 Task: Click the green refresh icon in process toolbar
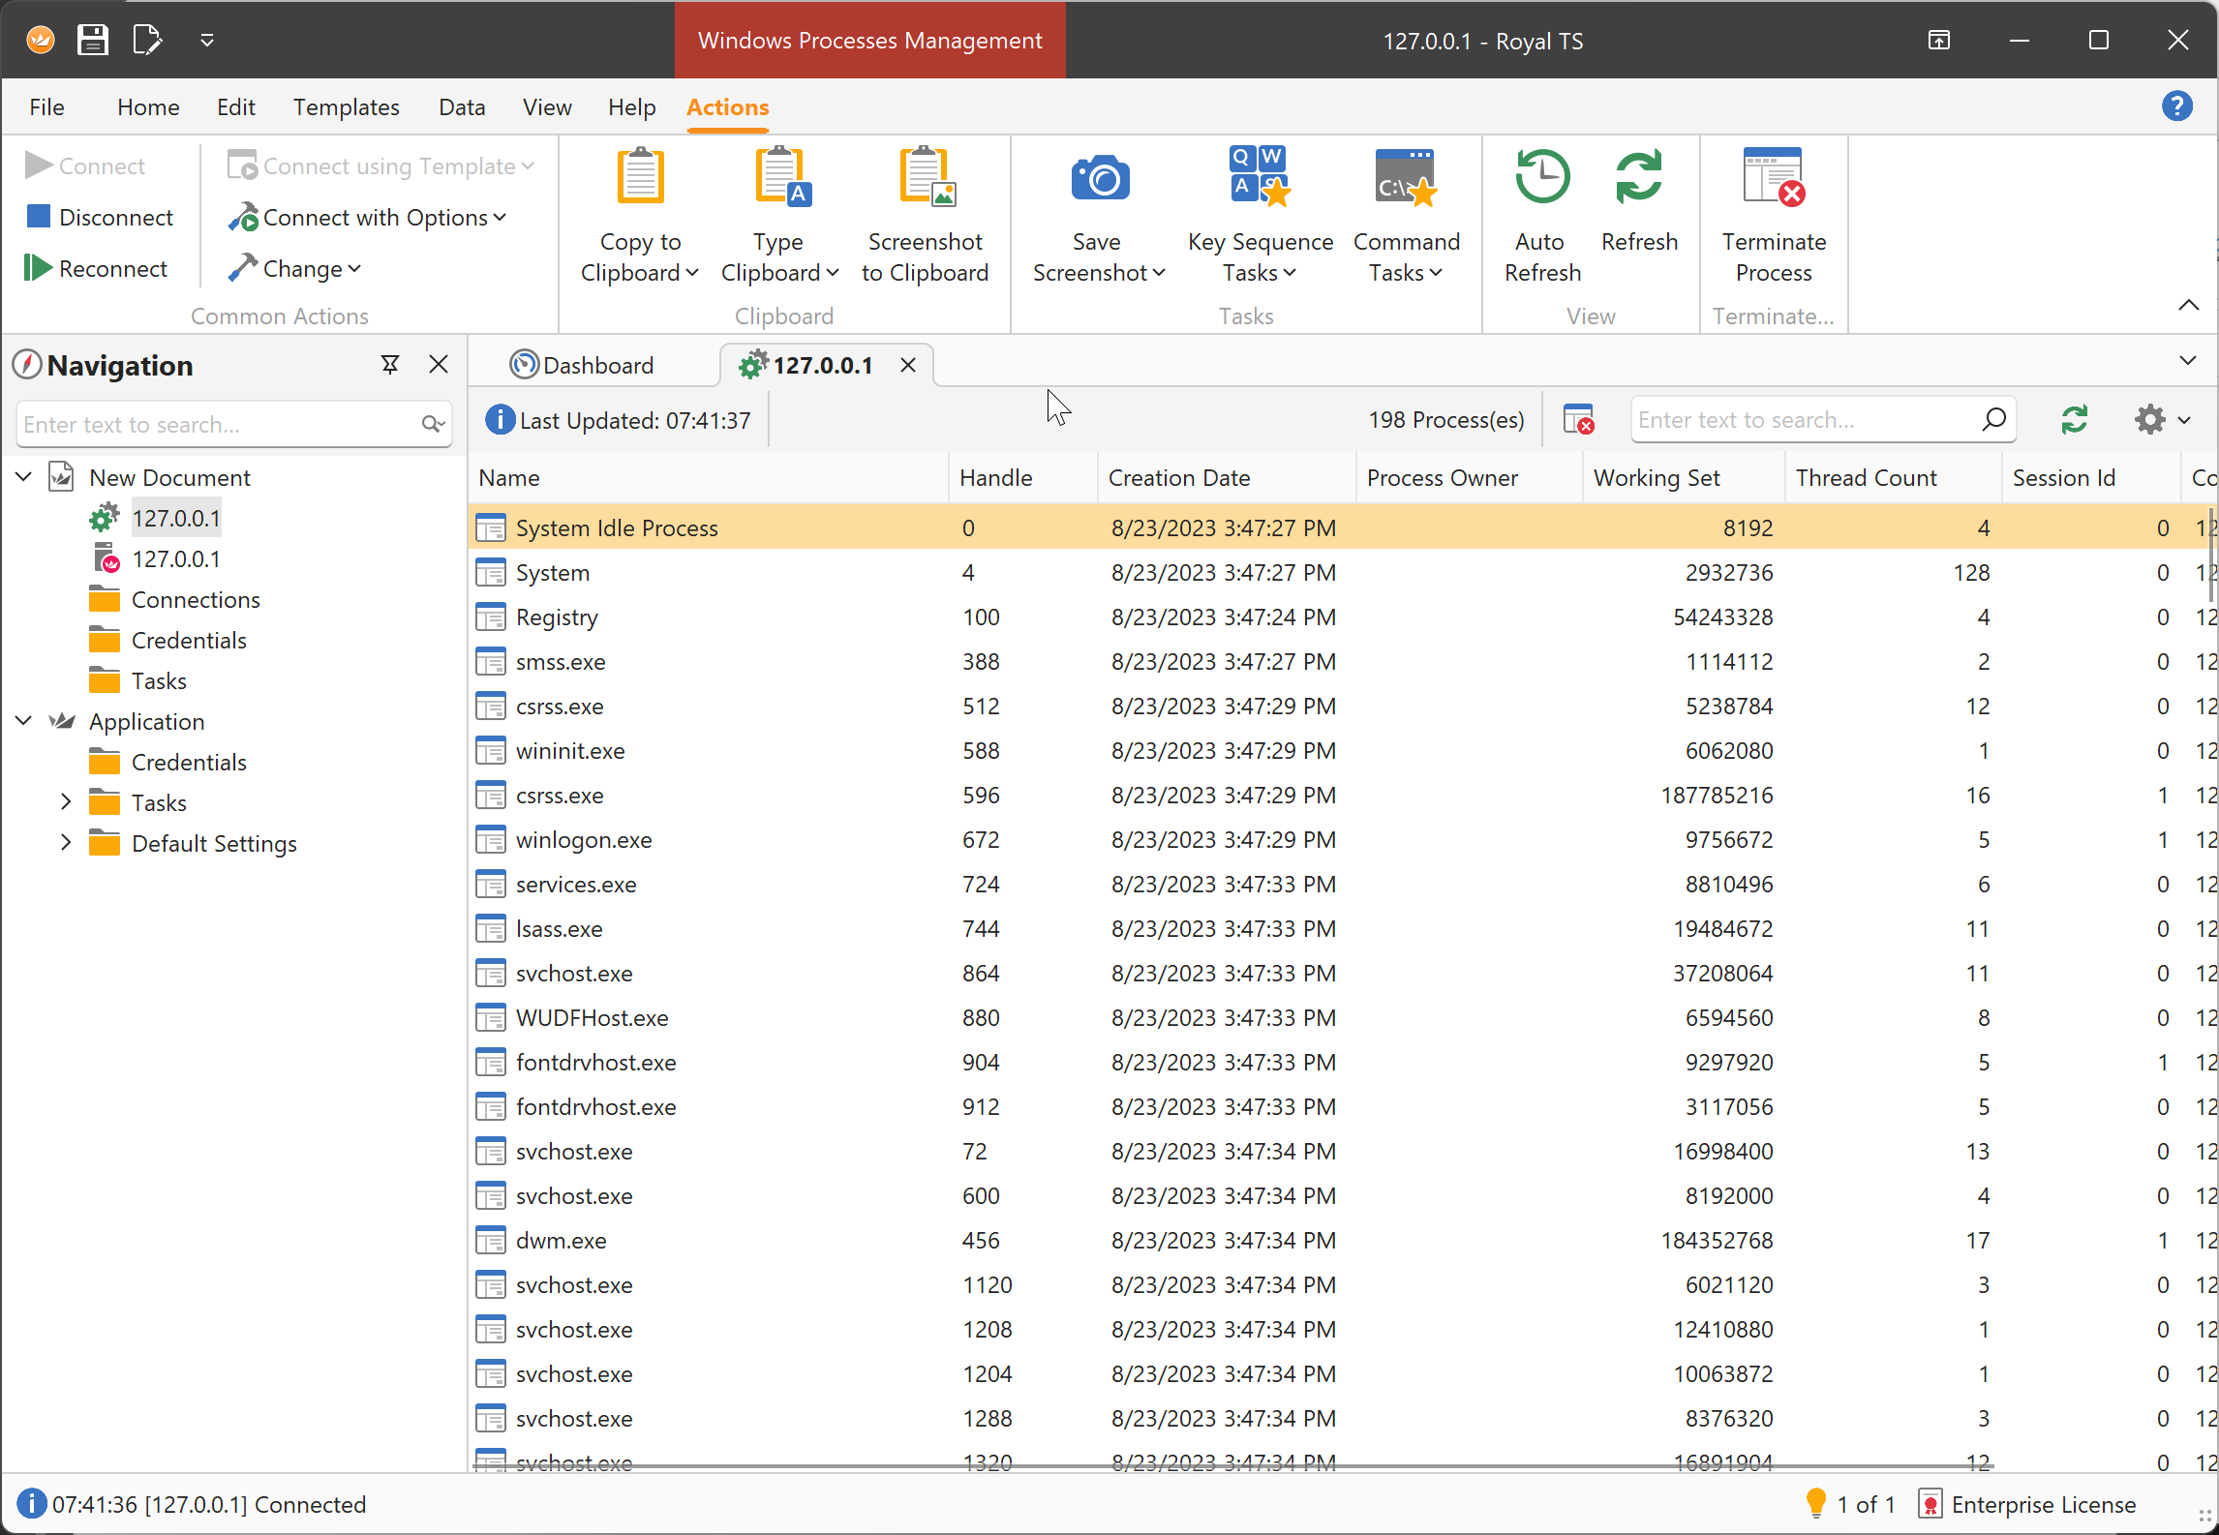[x=2074, y=419]
